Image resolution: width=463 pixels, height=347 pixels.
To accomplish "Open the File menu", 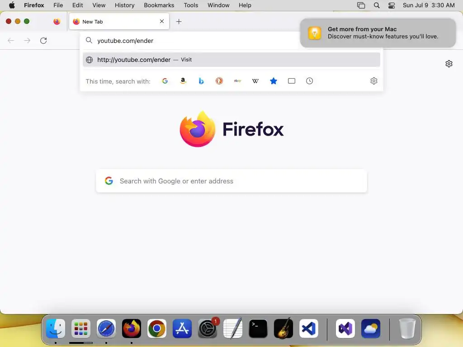I will point(58,5).
